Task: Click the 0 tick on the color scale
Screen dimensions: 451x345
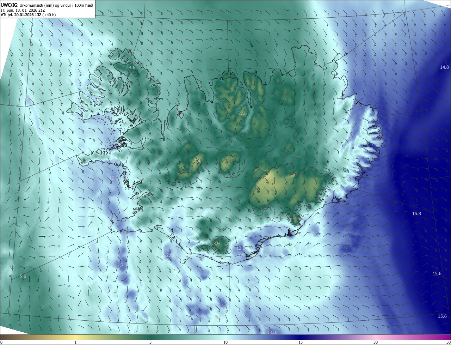Action: click(x=1, y=343)
